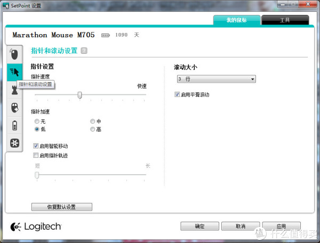Select the pointer and scrolling settings icon
320x243 pixels.
pyautogui.click(x=14, y=72)
